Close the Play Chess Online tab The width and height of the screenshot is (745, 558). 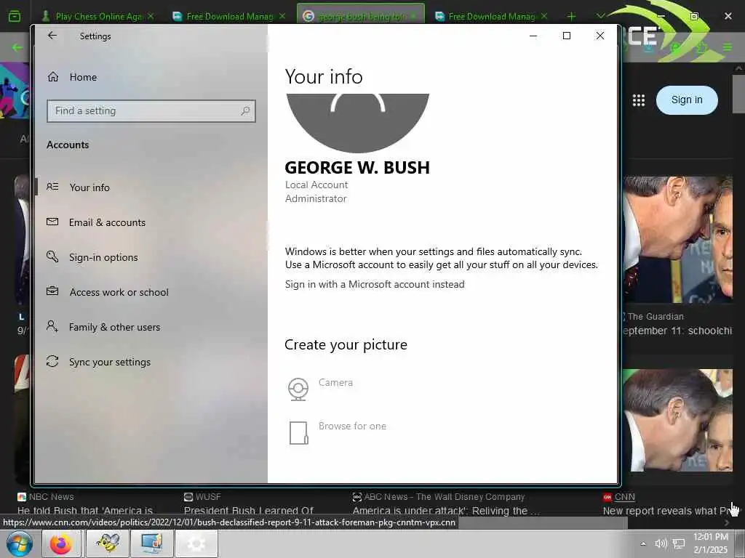pos(151,16)
